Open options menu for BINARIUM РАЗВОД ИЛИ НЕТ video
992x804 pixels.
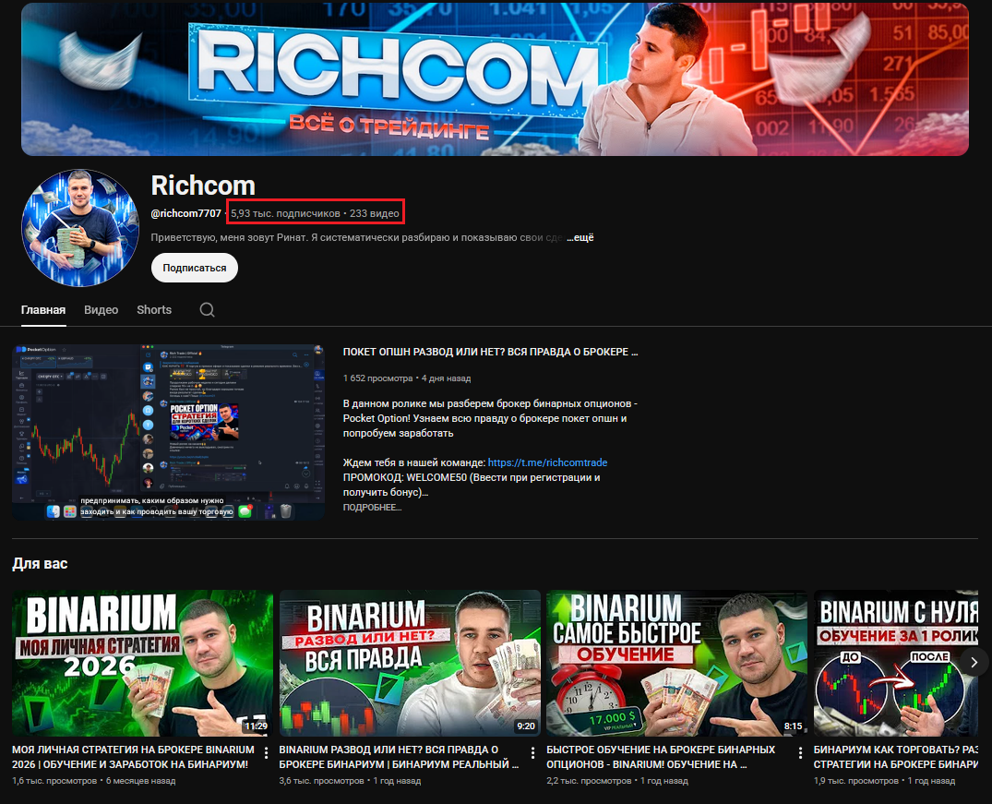point(533,752)
